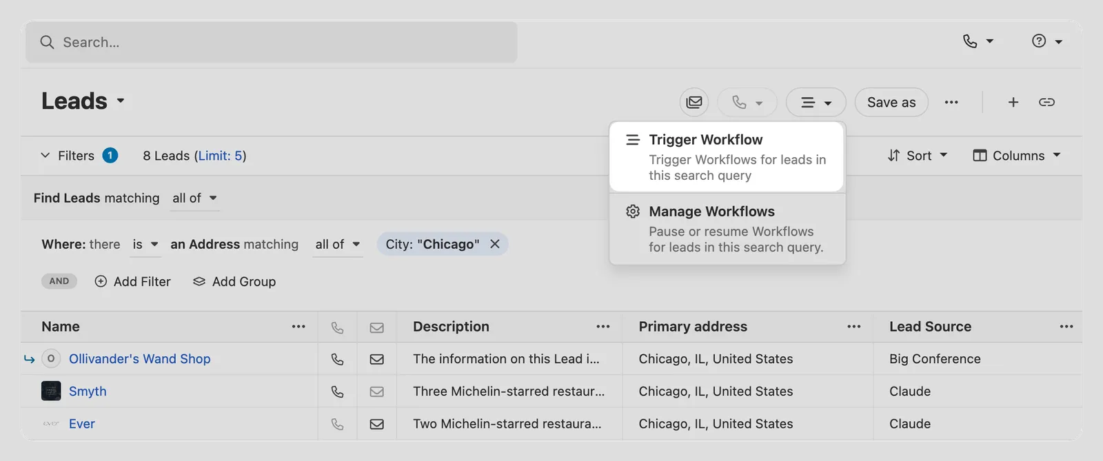Open Description column options ellipsis

point(603,327)
